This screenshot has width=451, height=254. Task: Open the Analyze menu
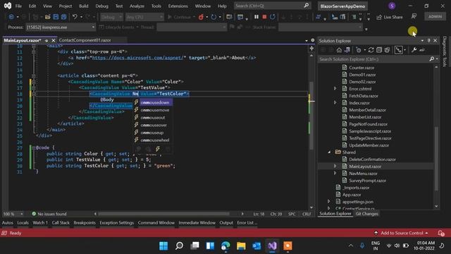tap(137, 6)
